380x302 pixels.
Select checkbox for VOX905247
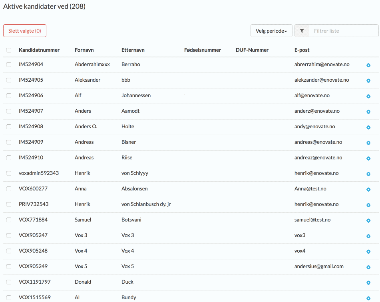coord(9,235)
